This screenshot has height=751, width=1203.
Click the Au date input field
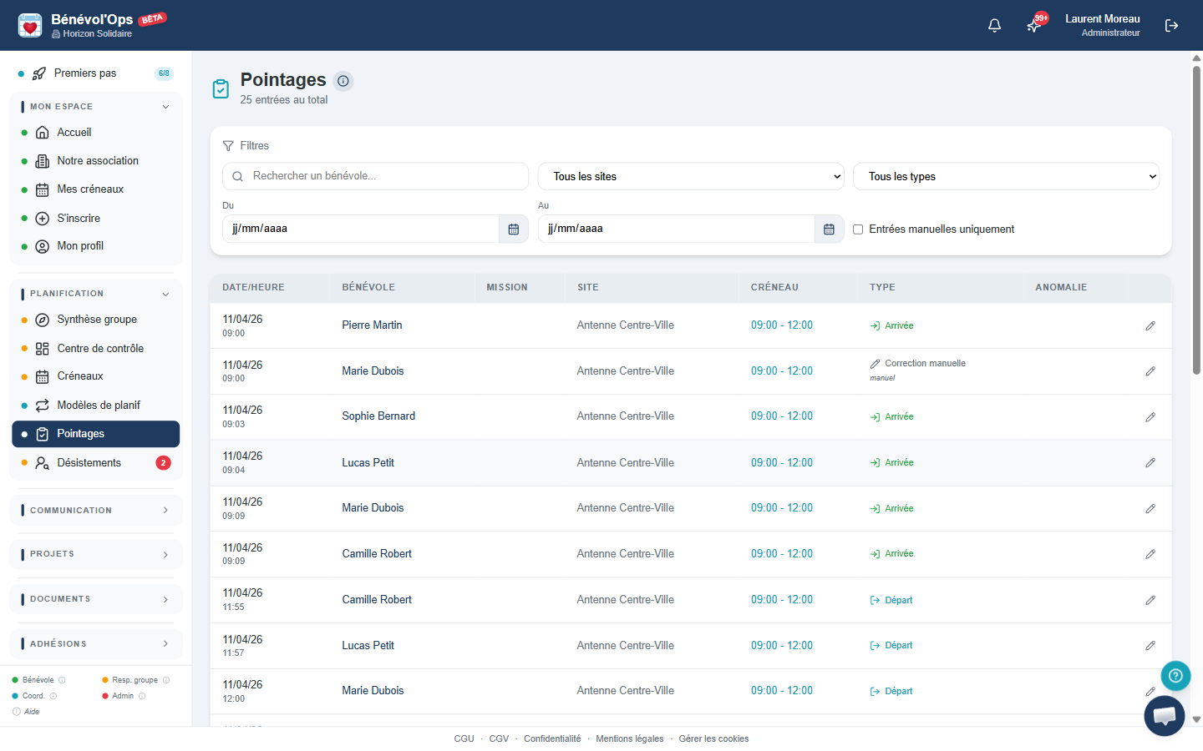point(676,229)
